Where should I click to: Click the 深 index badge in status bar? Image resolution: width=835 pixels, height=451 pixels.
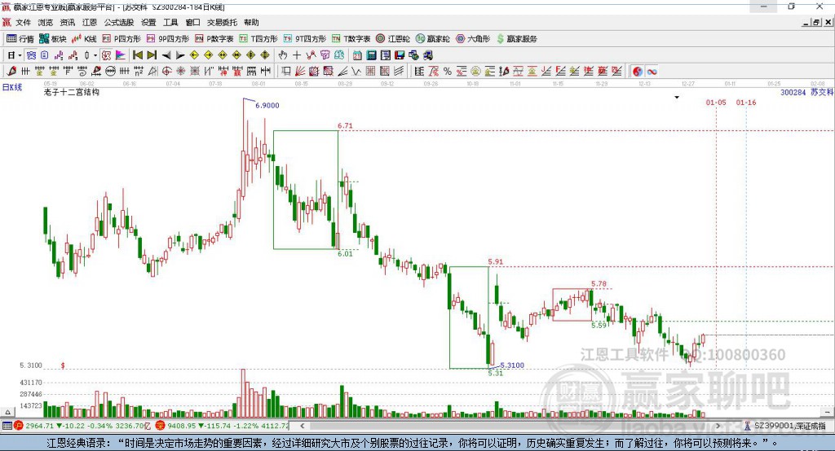[160, 426]
